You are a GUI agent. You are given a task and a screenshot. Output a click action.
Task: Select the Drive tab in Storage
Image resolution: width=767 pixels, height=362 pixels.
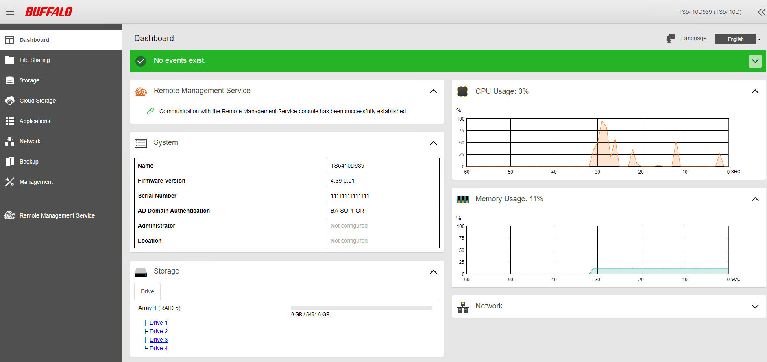click(147, 291)
